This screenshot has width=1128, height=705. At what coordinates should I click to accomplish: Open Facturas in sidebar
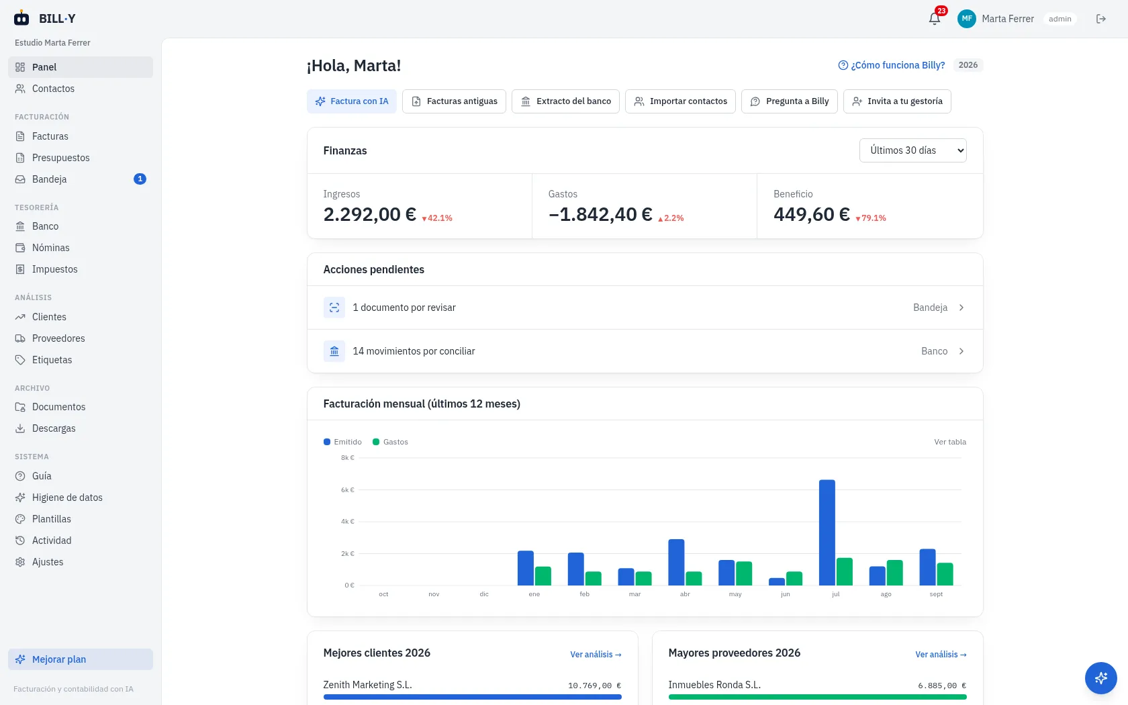pos(81,136)
